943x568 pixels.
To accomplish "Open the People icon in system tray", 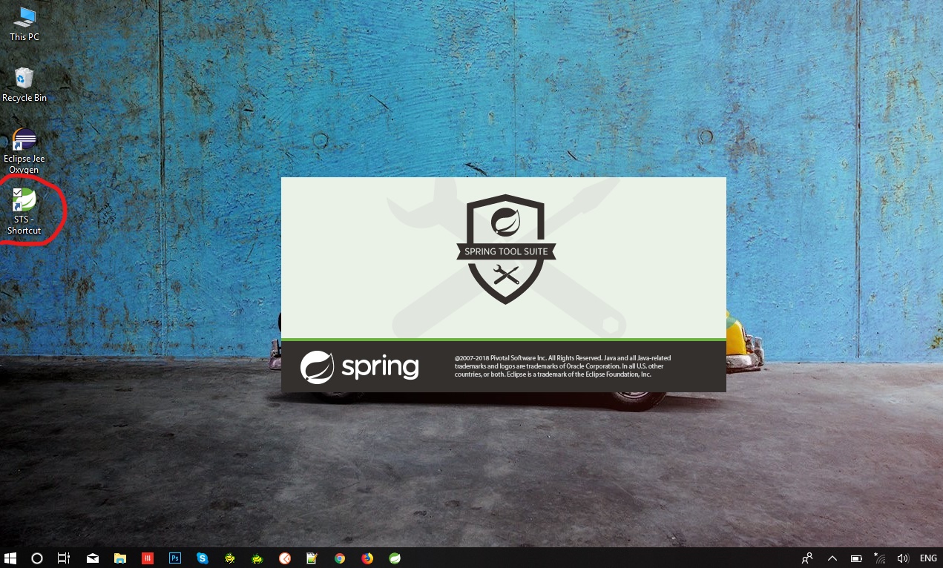I will tap(807, 558).
